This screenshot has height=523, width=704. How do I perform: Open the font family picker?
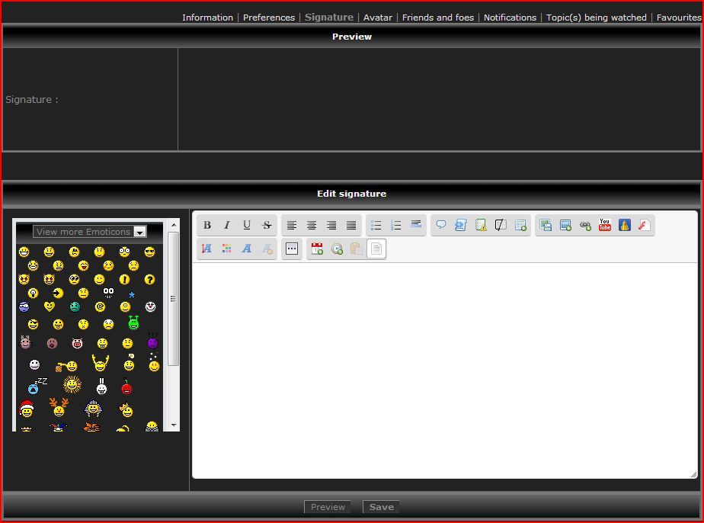[247, 249]
